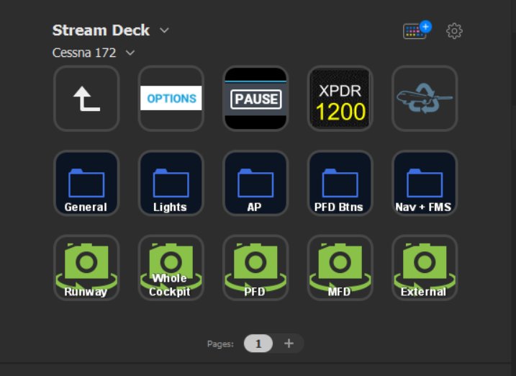Select the External camera view key
The width and height of the screenshot is (516, 376).
(x=425, y=268)
